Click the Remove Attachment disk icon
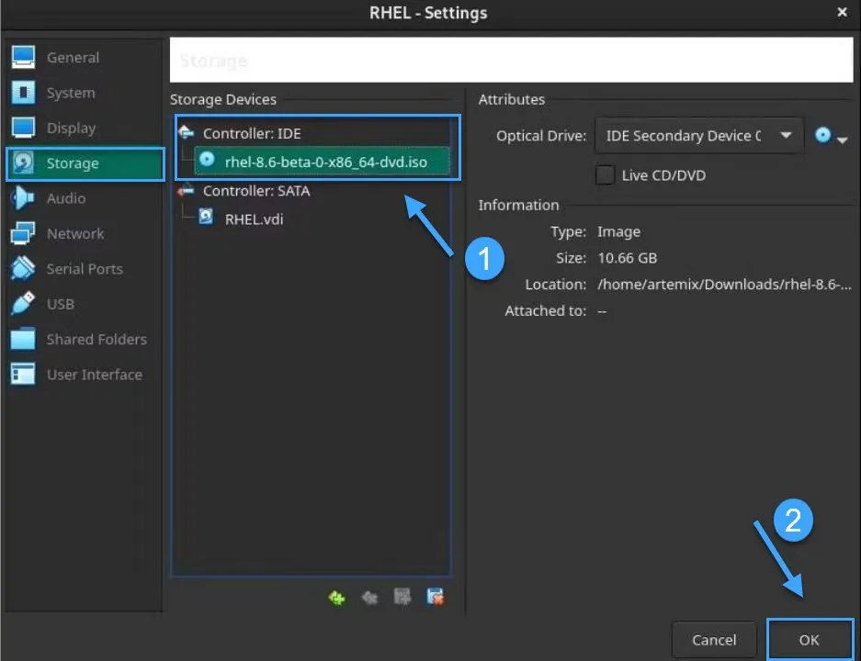The height and width of the screenshot is (661, 861). [x=434, y=597]
